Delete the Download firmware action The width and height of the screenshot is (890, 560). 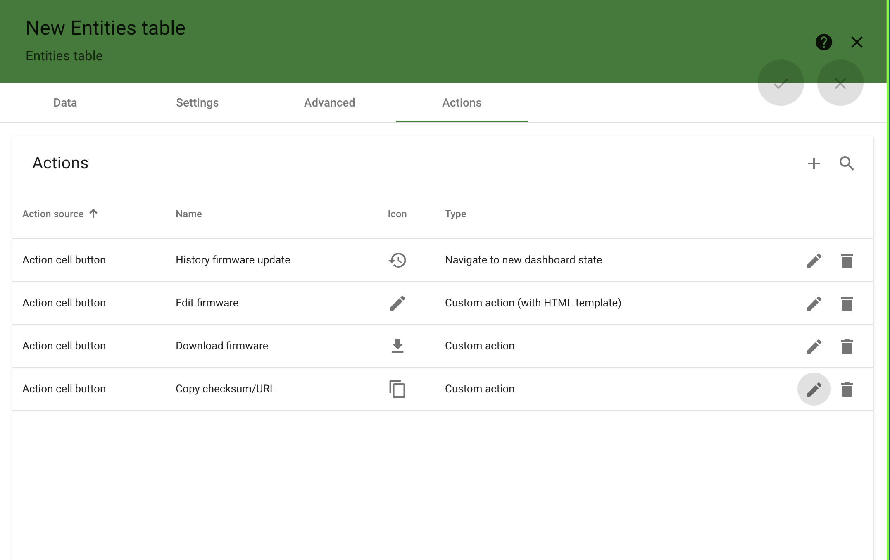point(847,346)
